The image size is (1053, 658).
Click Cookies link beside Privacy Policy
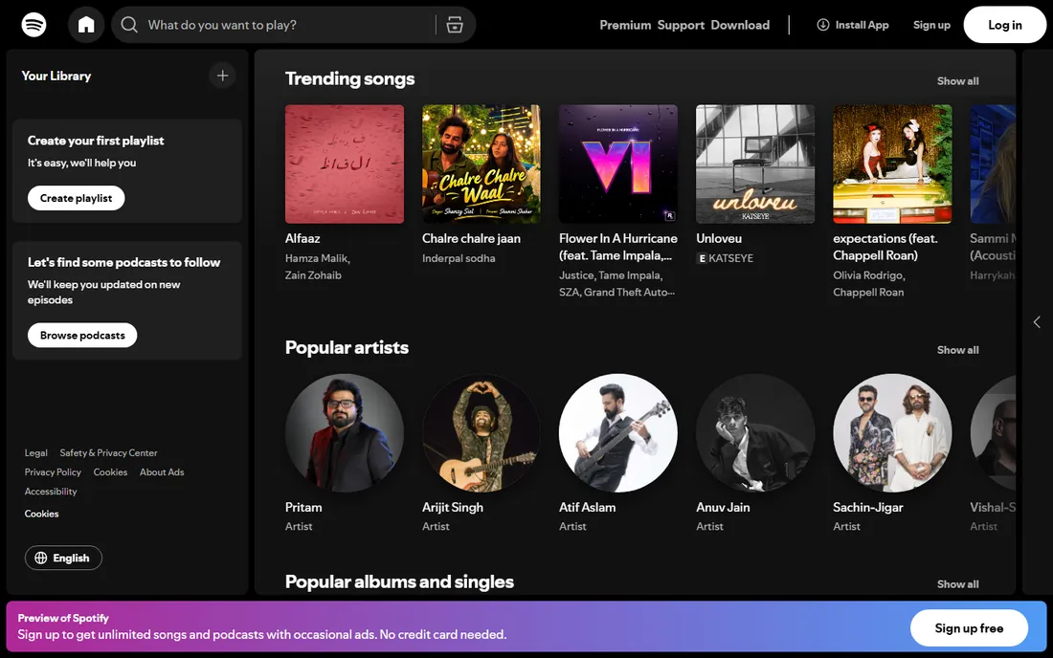click(110, 472)
